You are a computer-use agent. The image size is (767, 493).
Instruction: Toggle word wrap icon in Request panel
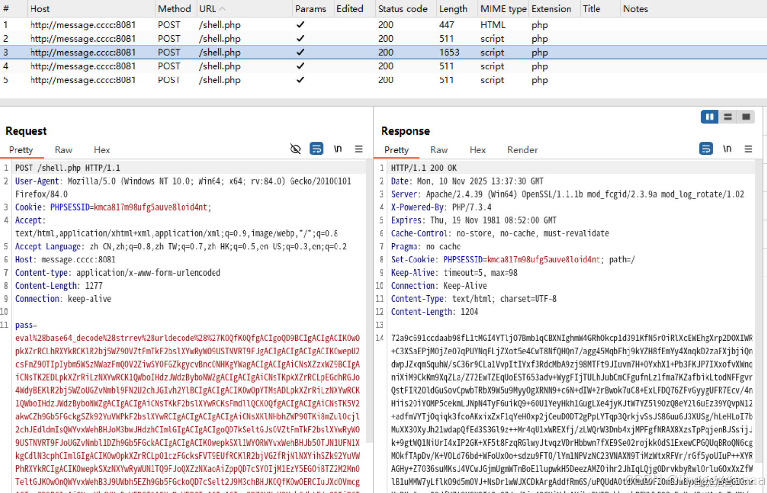point(317,149)
